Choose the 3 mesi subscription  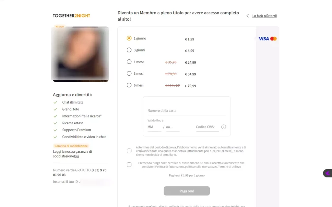click(x=129, y=73)
